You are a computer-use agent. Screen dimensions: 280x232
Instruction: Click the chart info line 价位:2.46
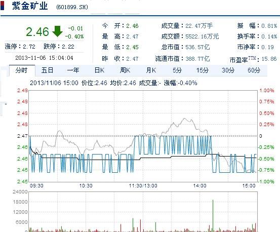[x=94, y=83]
